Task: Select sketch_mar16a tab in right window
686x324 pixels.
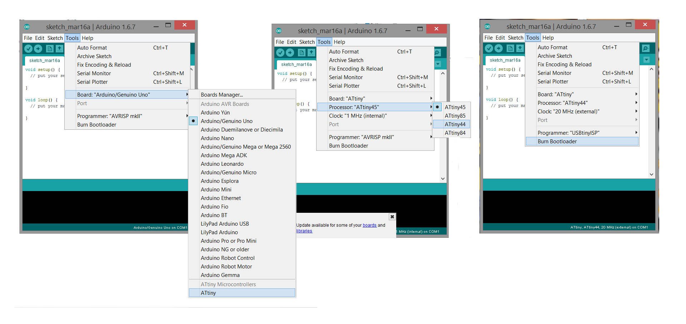Action: click(x=505, y=60)
